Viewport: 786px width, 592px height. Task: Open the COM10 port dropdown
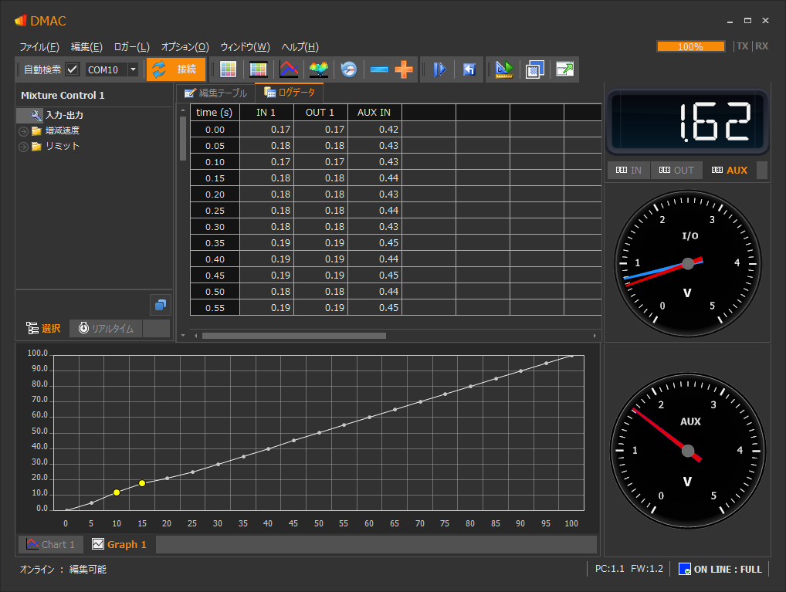click(133, 69)
